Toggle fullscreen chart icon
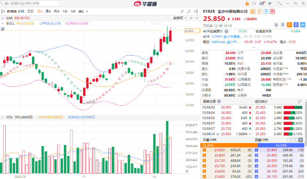Viewport: 307px width, 179px height. point(189,11)
